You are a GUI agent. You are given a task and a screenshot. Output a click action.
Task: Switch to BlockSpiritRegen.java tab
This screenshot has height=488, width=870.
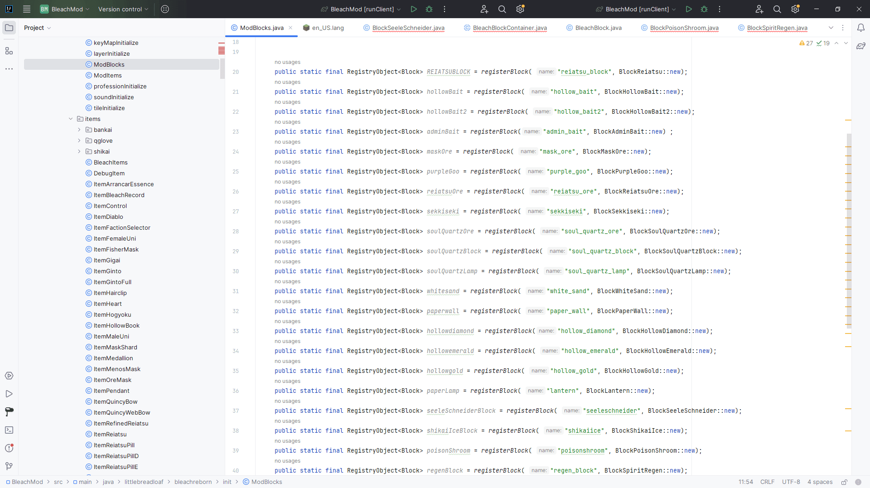click(x=773, y=28)
